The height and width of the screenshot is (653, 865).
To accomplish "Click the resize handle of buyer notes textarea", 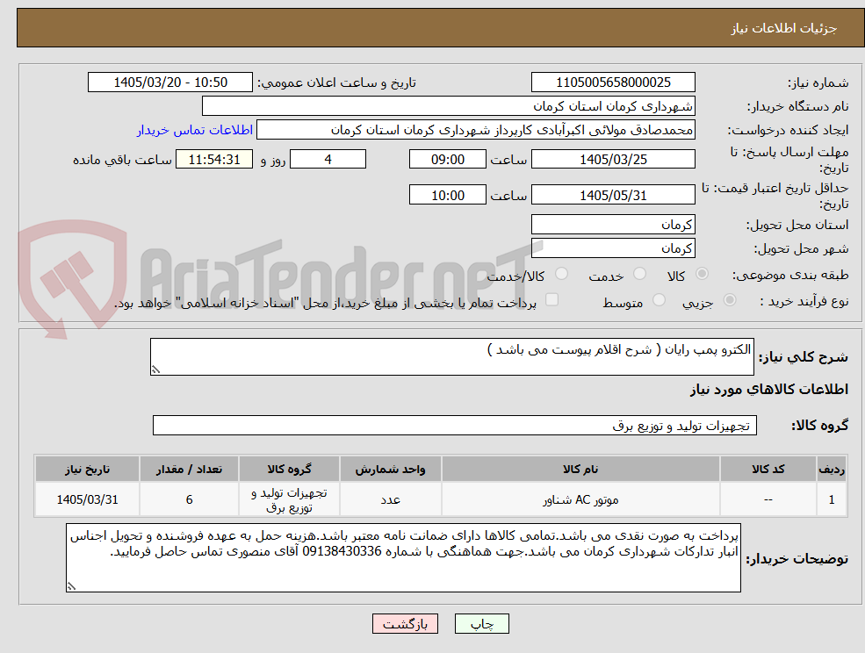I will point(71,587).
